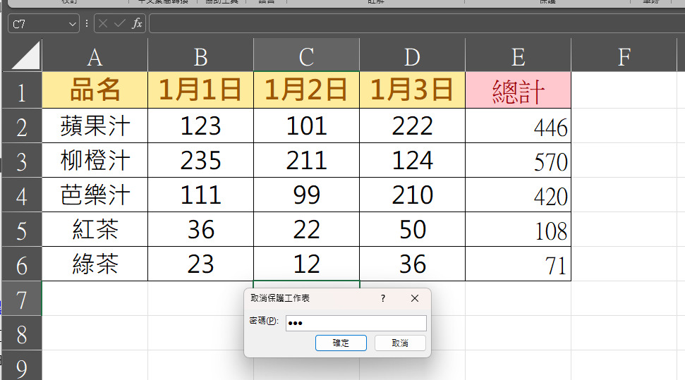
Task: Select row 5 header
Action: coord(23,229)
